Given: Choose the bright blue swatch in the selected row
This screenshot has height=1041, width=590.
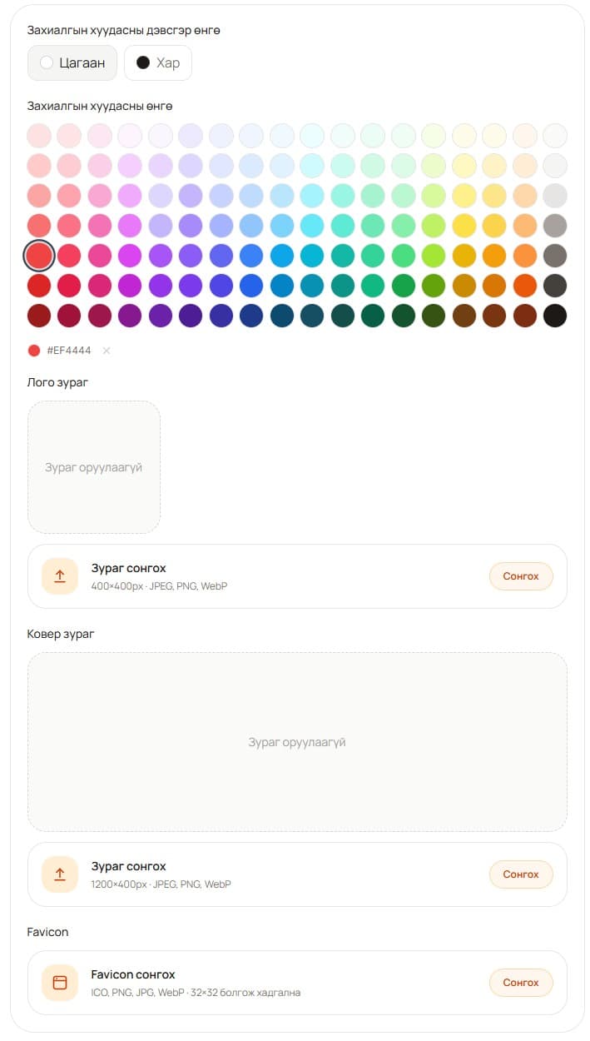Looking at the screenshot, I should click(x=251, y=256).
